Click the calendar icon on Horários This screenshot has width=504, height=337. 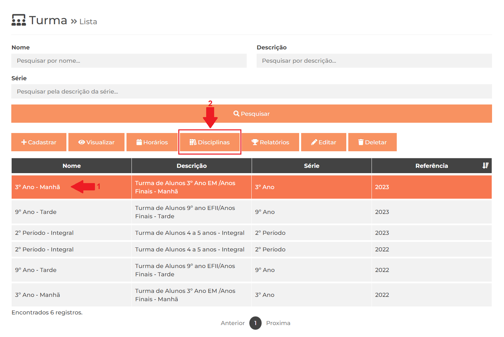point(139,142)
